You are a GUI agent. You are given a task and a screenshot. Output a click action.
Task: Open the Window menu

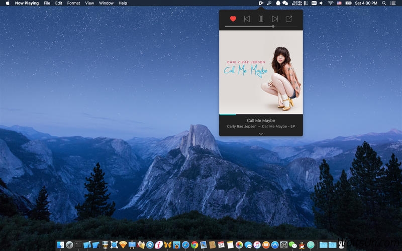(x=106, y=3)
